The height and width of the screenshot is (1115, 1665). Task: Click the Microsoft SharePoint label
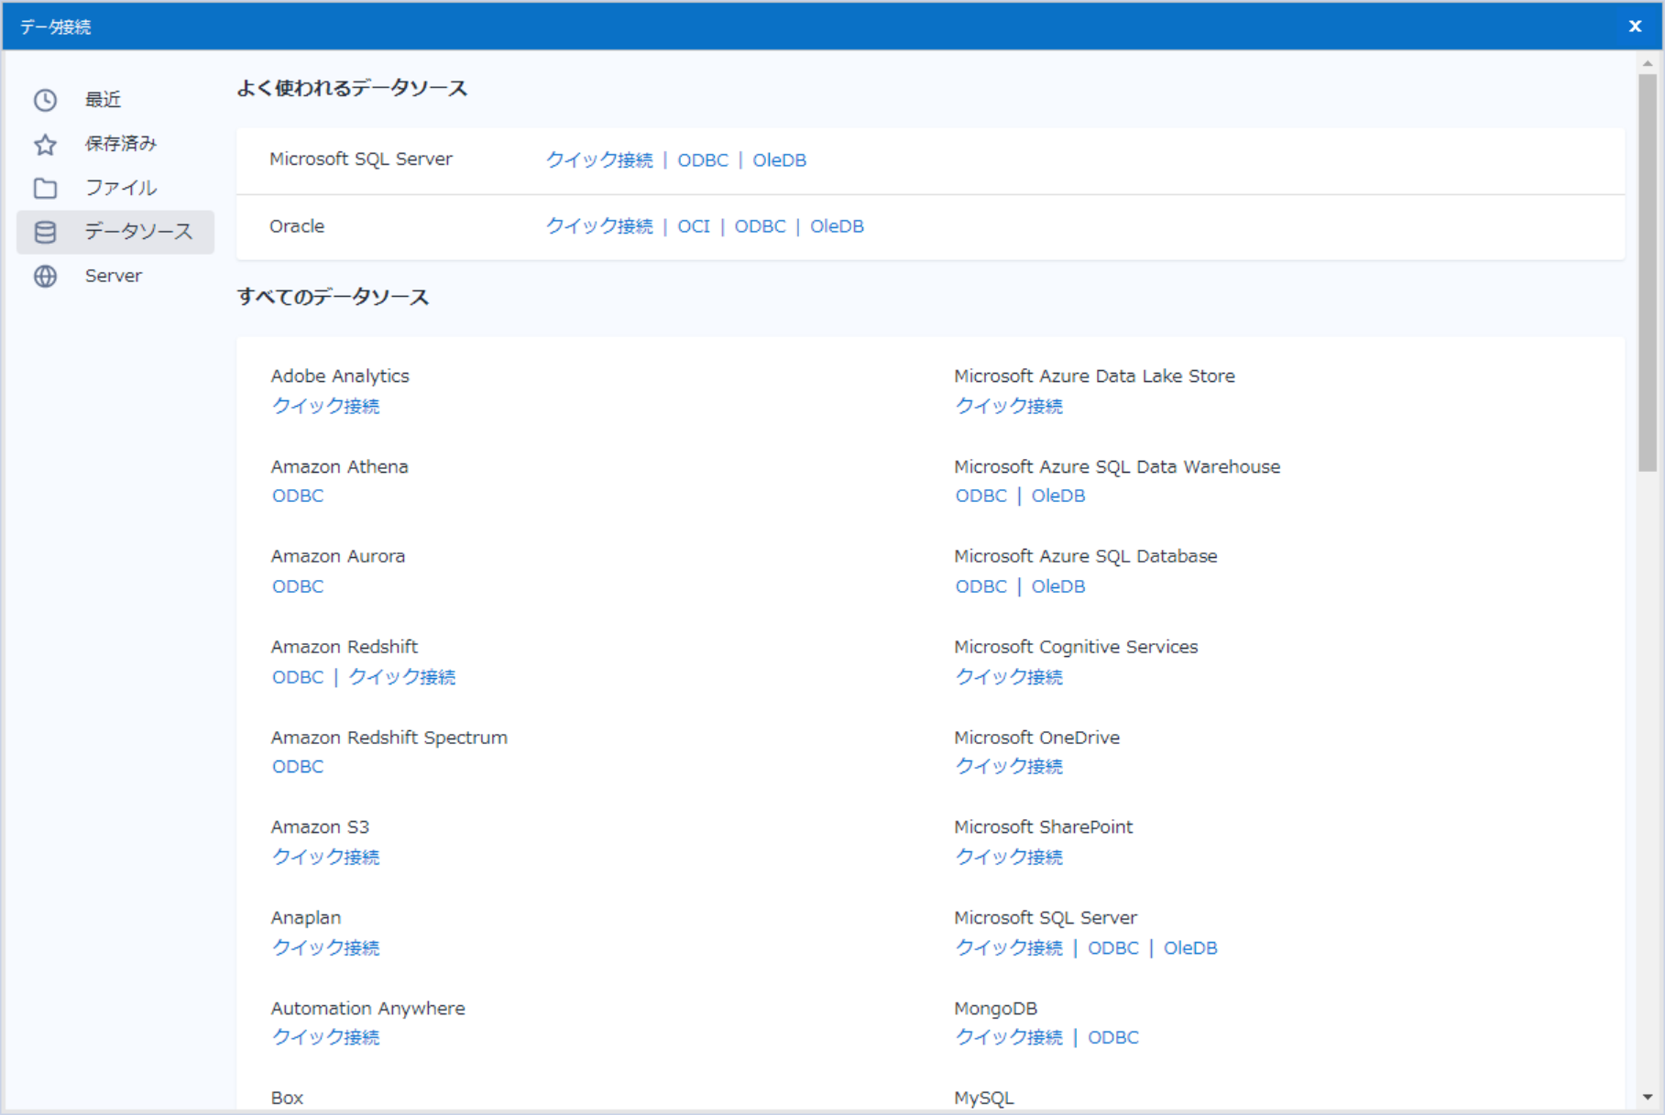tap(1044, 827)
